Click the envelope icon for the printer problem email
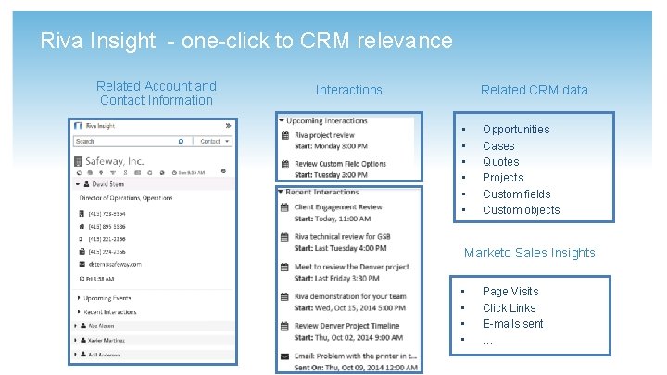This screenshot has height=375, width=667. pyautogui.click(x=284, y=356)
